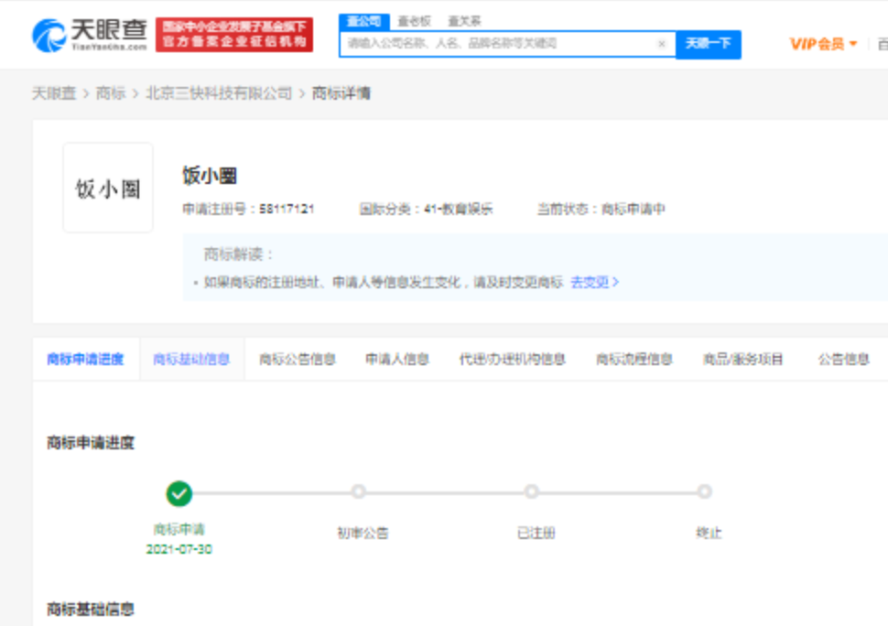Viewport: 888px width, 626px height.
Task: Switch to the 查关系 search tab
Action: [x=464, y=21]
